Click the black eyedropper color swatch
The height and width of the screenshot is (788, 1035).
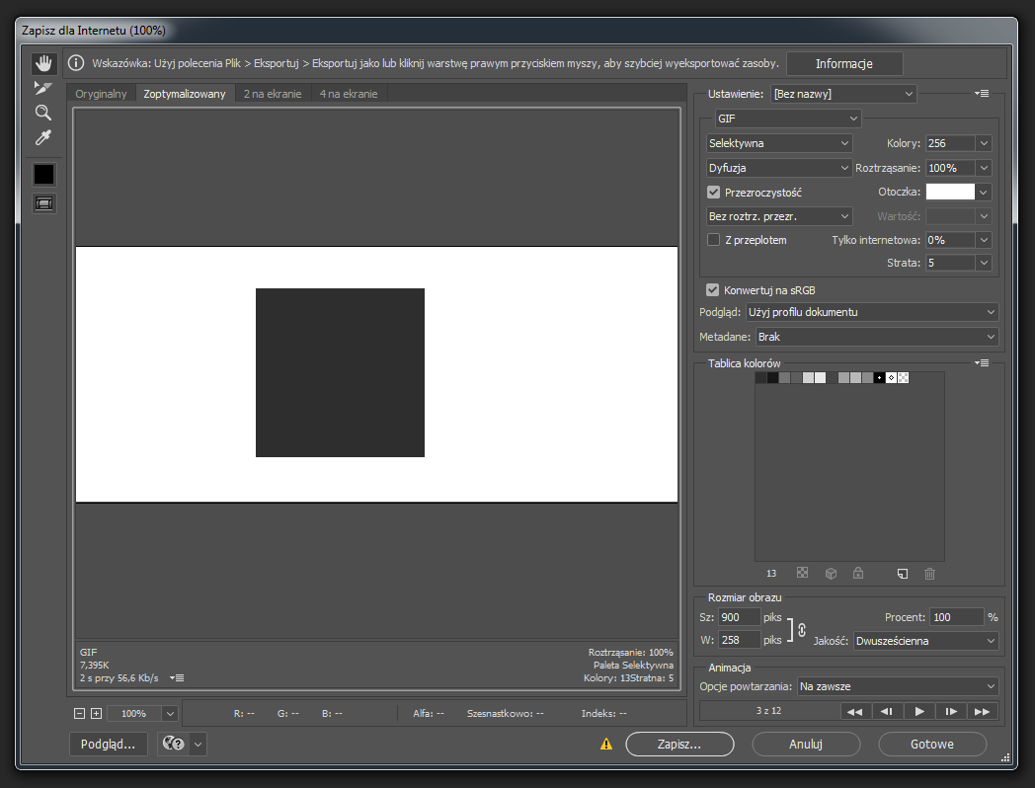coord(44,175)
